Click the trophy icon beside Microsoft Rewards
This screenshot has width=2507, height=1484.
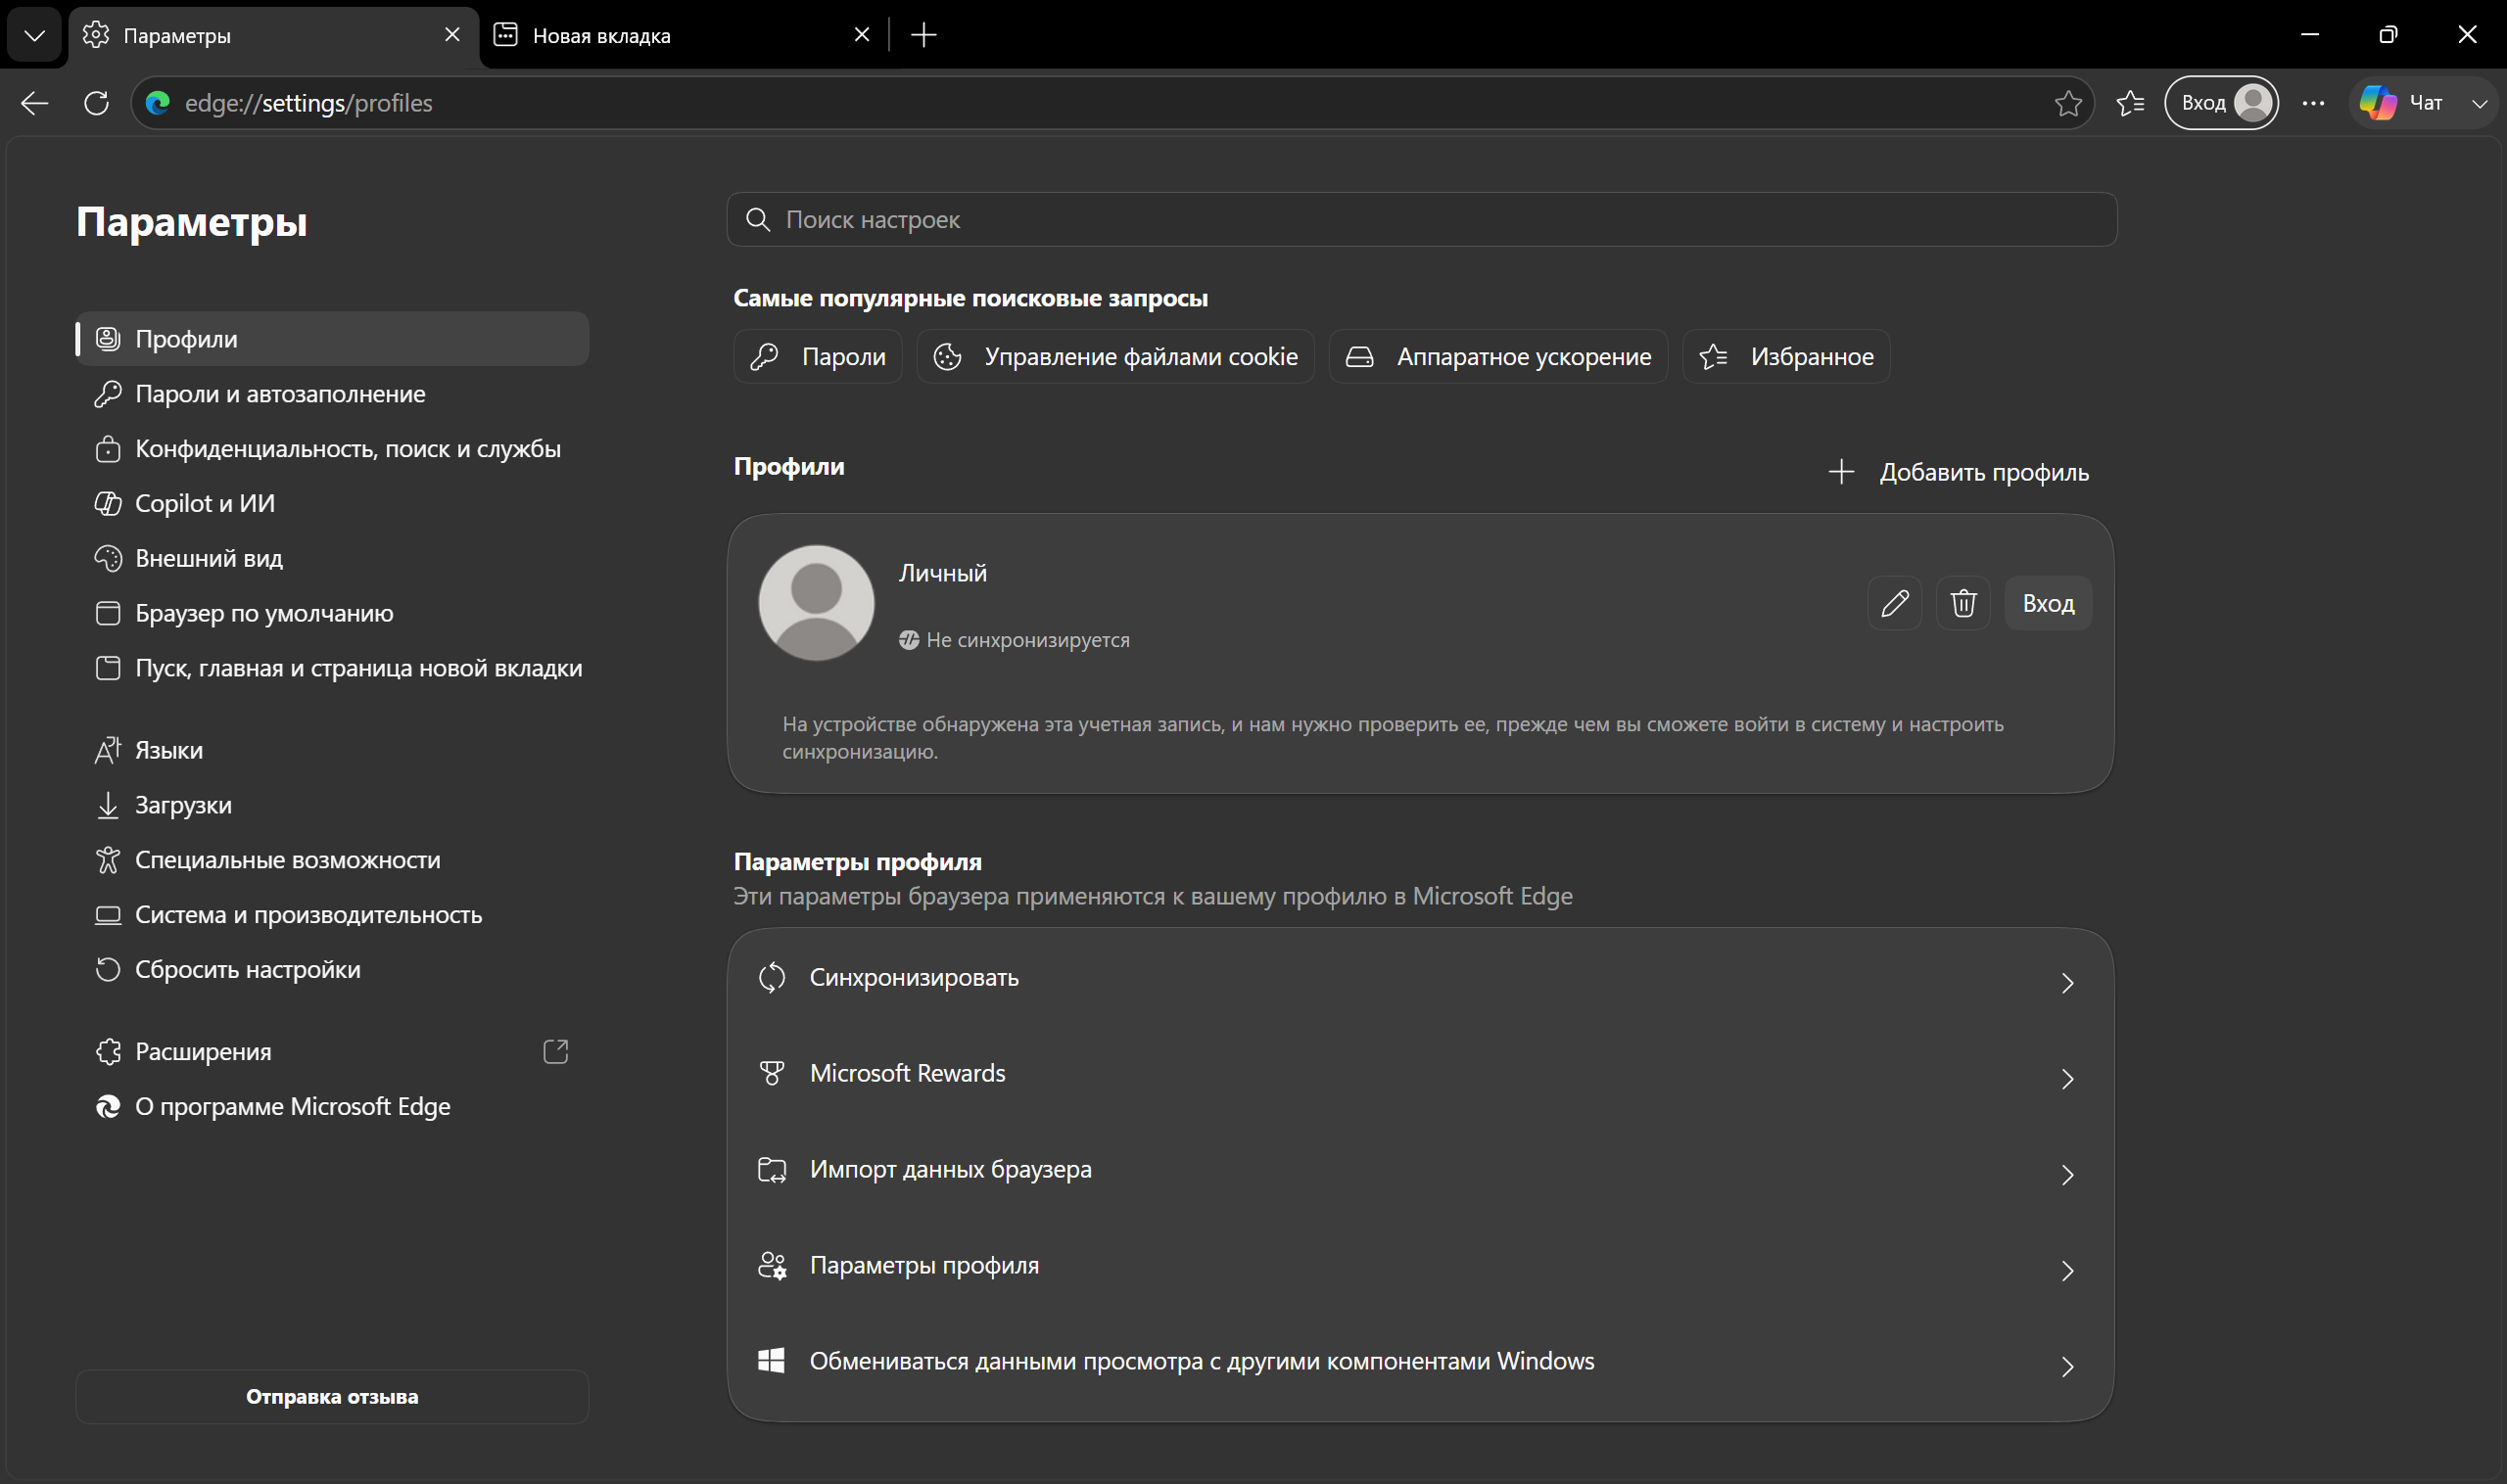coord(772,1073)
